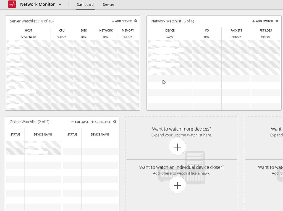Open the Server Watchlist settings gear
Viewport: 283px width, 211px height.
click(x=135, y=21)
